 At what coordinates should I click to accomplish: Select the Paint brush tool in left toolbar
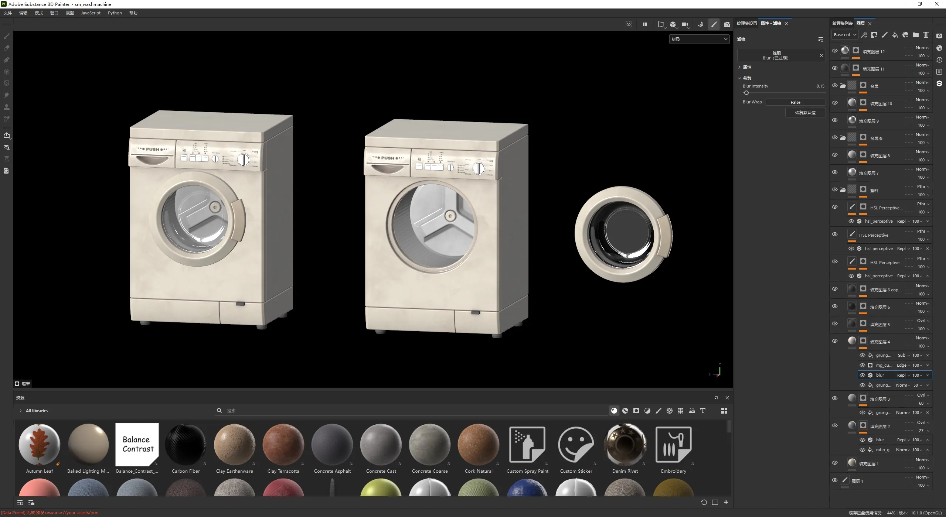pos(6,36)
